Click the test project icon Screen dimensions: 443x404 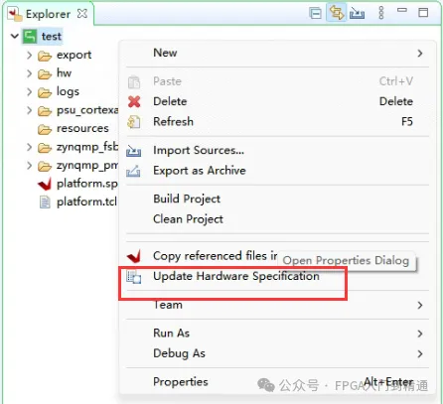tap(30, 37)
